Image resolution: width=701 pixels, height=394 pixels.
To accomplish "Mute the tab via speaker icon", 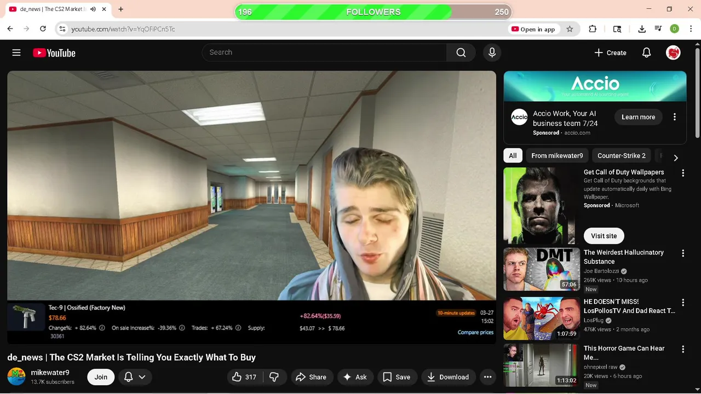I will coord(93,9).
